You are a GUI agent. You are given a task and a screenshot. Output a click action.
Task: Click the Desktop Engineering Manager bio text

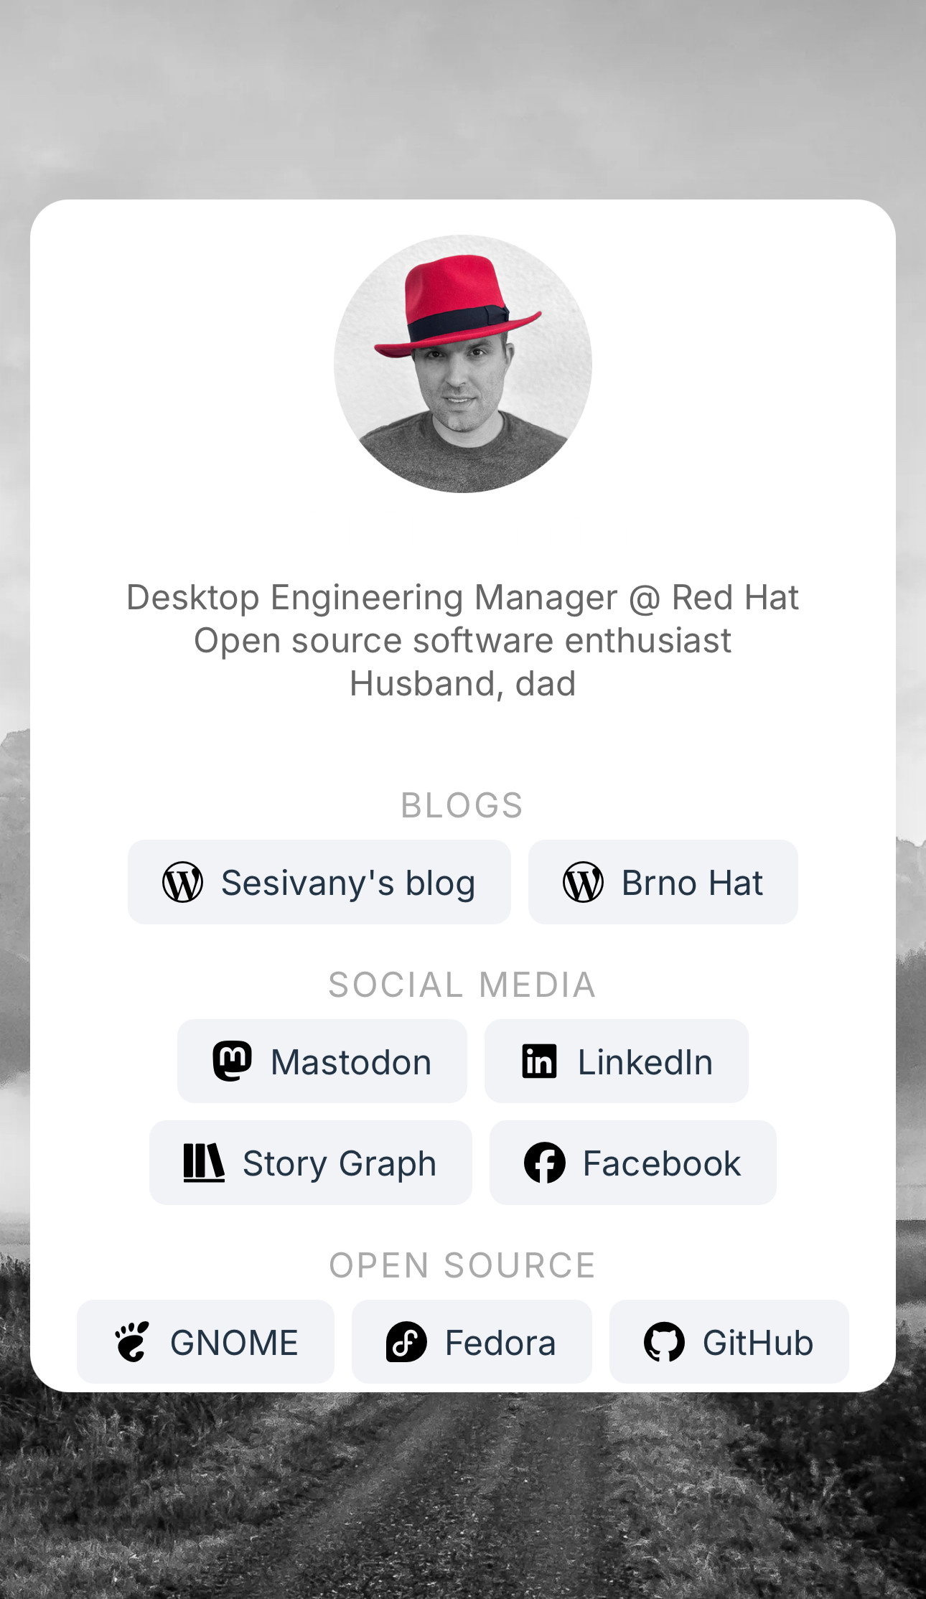click(463, 597)
